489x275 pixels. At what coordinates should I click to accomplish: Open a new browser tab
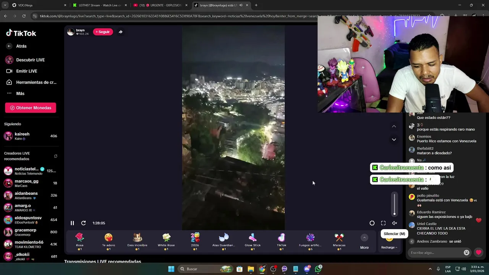256,5
